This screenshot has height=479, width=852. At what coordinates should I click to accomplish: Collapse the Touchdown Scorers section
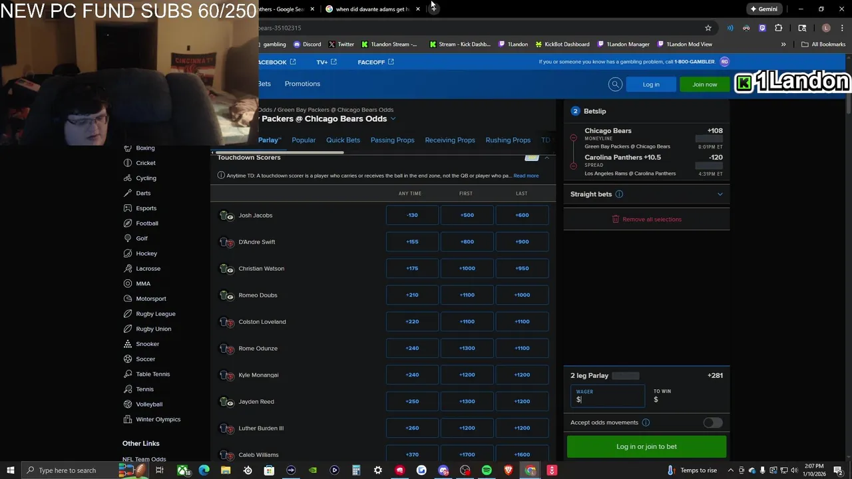pos(546,158)
